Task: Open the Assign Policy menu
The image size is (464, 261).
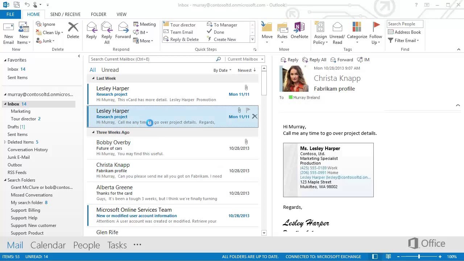Action: click(x=320, y=33)
